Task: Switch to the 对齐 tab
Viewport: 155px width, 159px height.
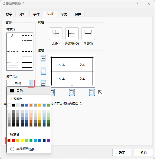Action: point(23,14)
